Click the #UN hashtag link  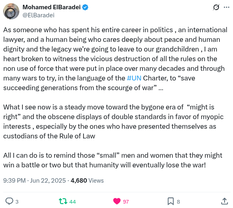[134, 78]
